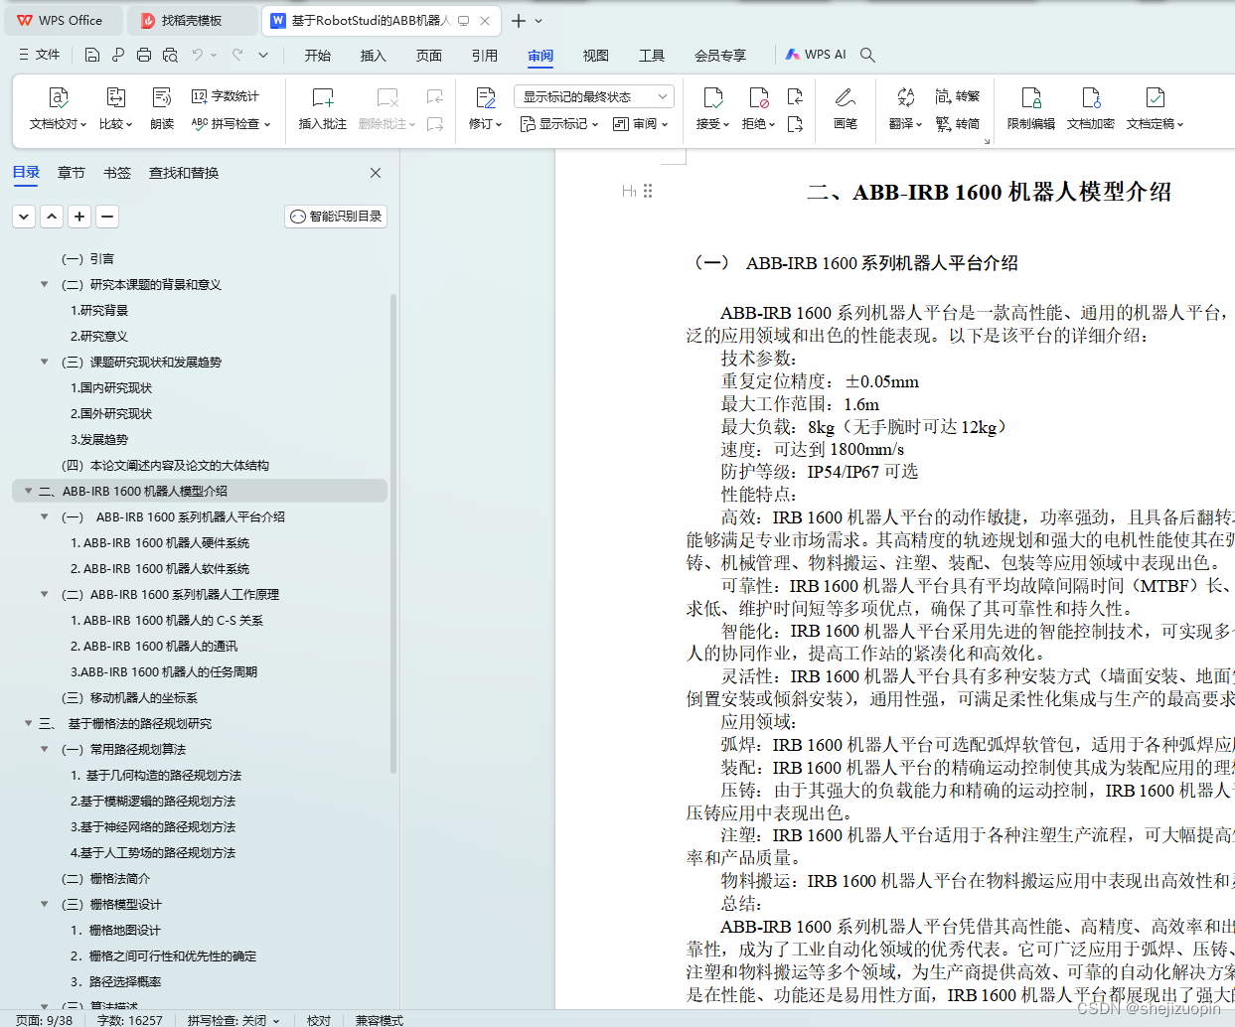Open the 文档校对 proofreading tool
1235x1027 pixels.
click(59, 109)
